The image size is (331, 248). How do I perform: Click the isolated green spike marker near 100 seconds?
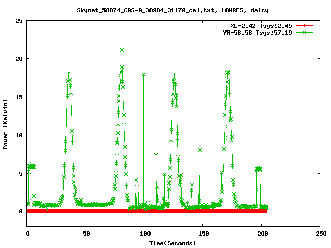click(144, 74)
